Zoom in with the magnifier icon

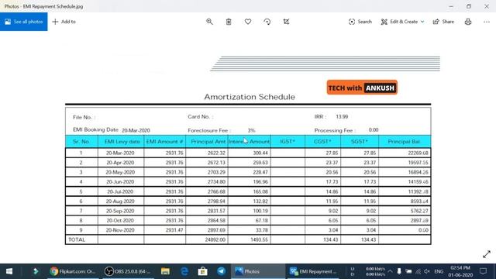pyautogui.click(x=209, y=22)
